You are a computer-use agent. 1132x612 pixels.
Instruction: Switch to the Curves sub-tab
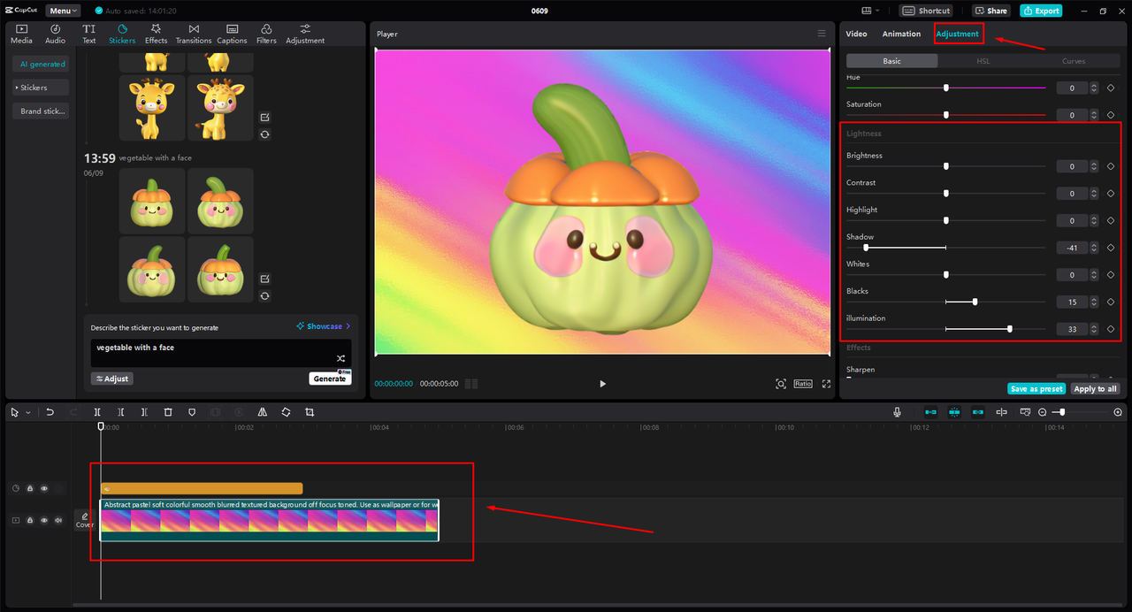point(1074,61)
